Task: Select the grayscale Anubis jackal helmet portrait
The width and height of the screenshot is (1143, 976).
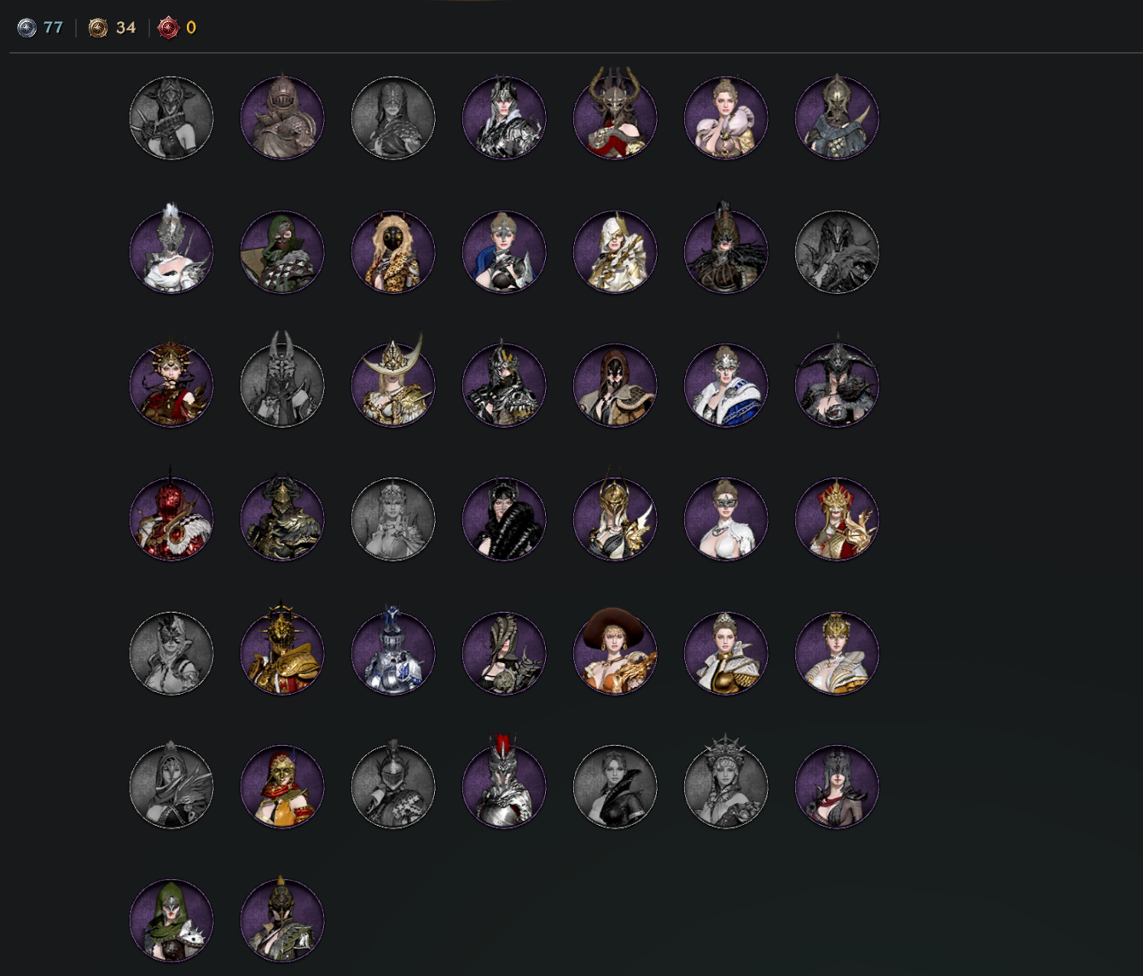Action: pyautogui.click(x=282, y=381)
